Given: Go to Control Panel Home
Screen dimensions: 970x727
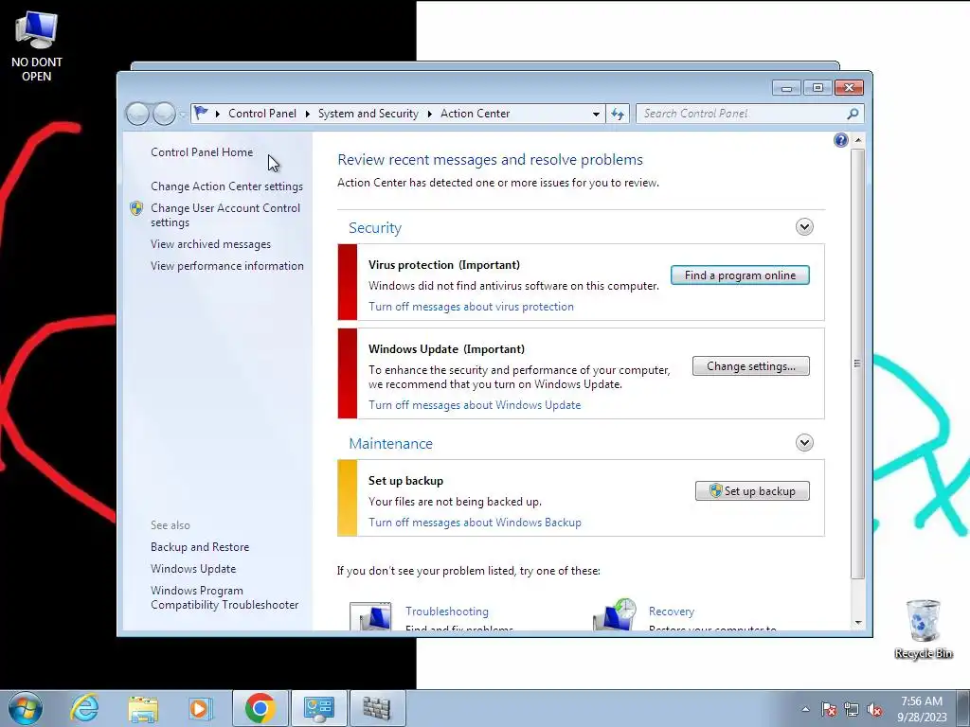Looking at the screenshot, I should coord(202,152).
